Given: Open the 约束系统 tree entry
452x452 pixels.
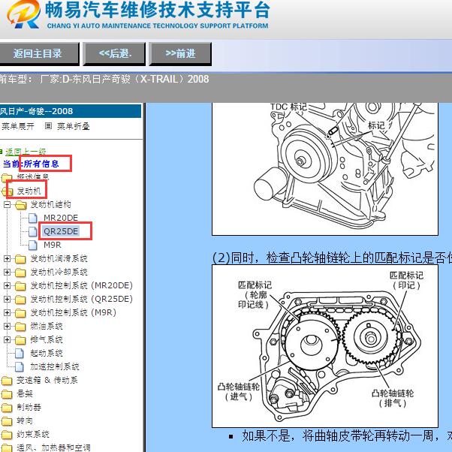Looking at the screenshot, I should pos(32,435).
